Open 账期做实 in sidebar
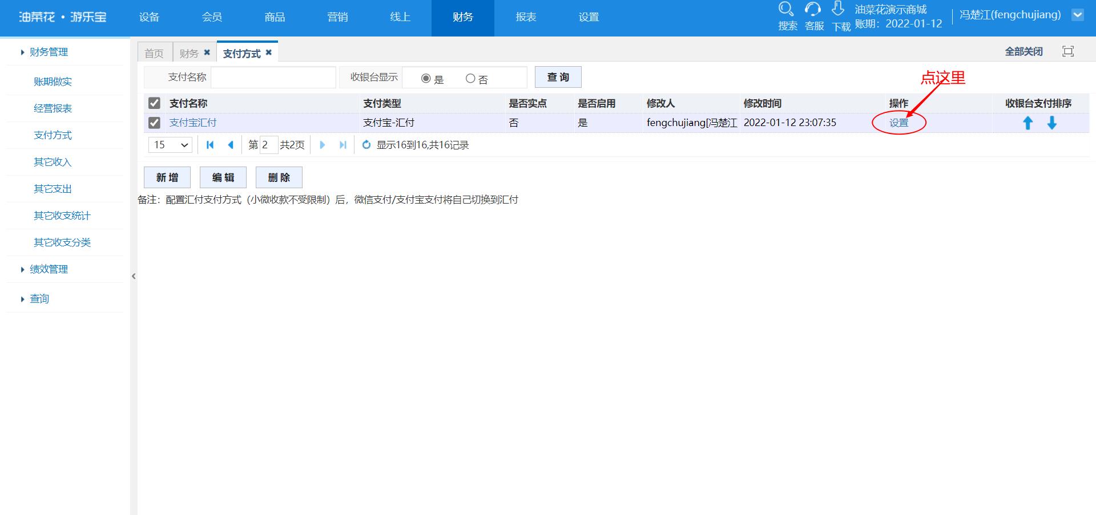This screenshot has height=515, width=1096. pyautogui.click(x=53, y=82)
